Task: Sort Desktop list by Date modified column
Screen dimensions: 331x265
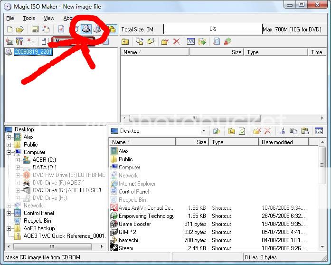Action: 284,142
